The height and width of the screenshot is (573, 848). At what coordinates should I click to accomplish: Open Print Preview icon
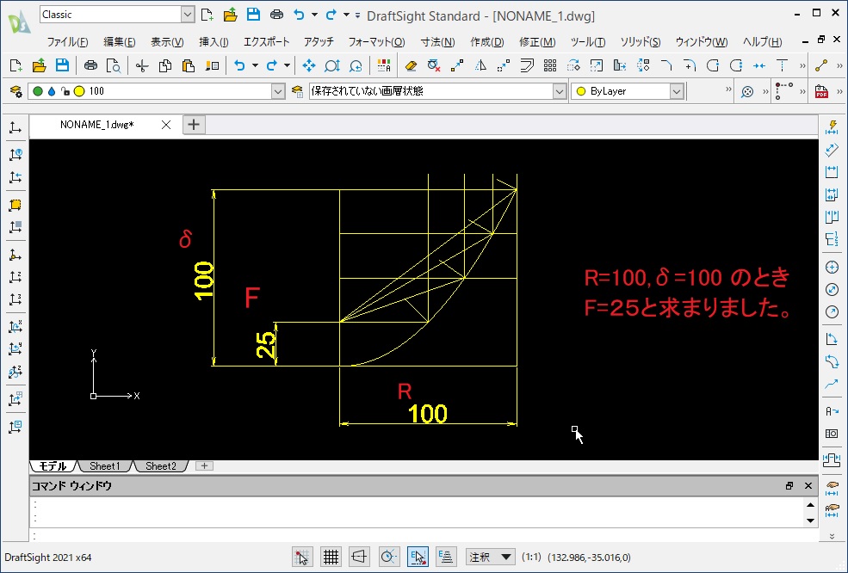point(114,66)
